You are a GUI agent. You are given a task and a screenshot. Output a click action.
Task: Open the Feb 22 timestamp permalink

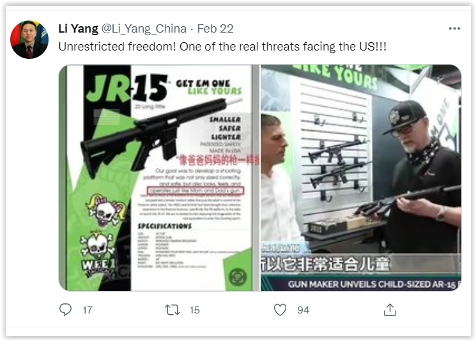point(215,29)
